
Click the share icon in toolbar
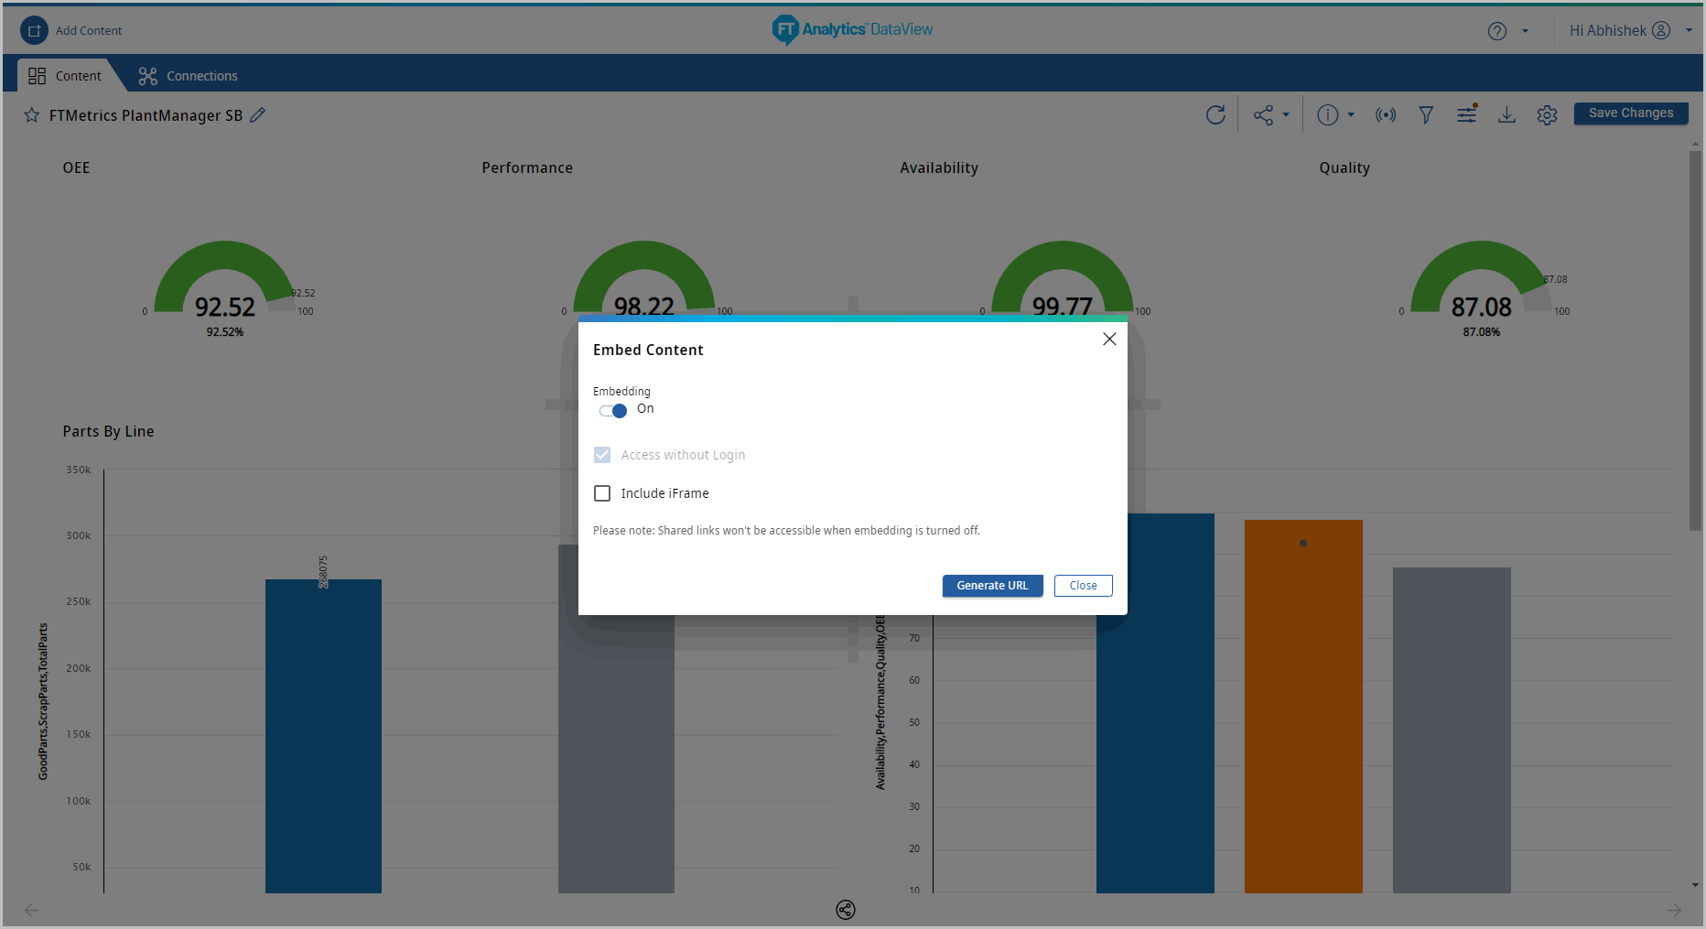click(1264, 114)
